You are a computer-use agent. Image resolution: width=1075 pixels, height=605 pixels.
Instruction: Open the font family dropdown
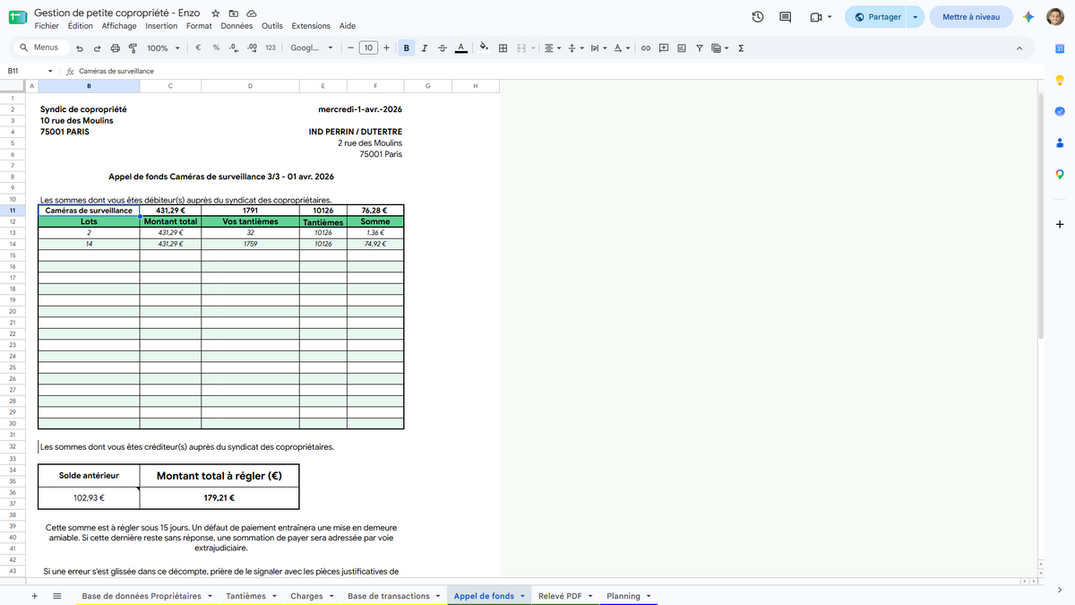312,48
